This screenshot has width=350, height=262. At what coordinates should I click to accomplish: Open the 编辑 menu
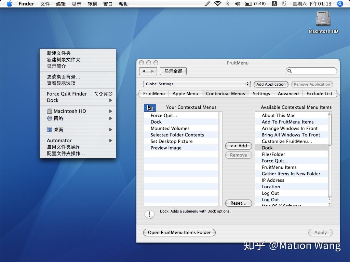(x=61, y=4)
